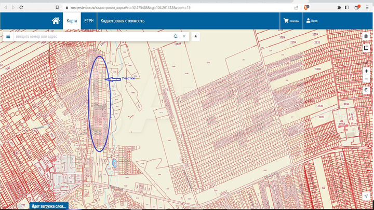374x210 pixels.
Task: Open the hamburger menu in the search bar
Action: click(x=8, y=37)
